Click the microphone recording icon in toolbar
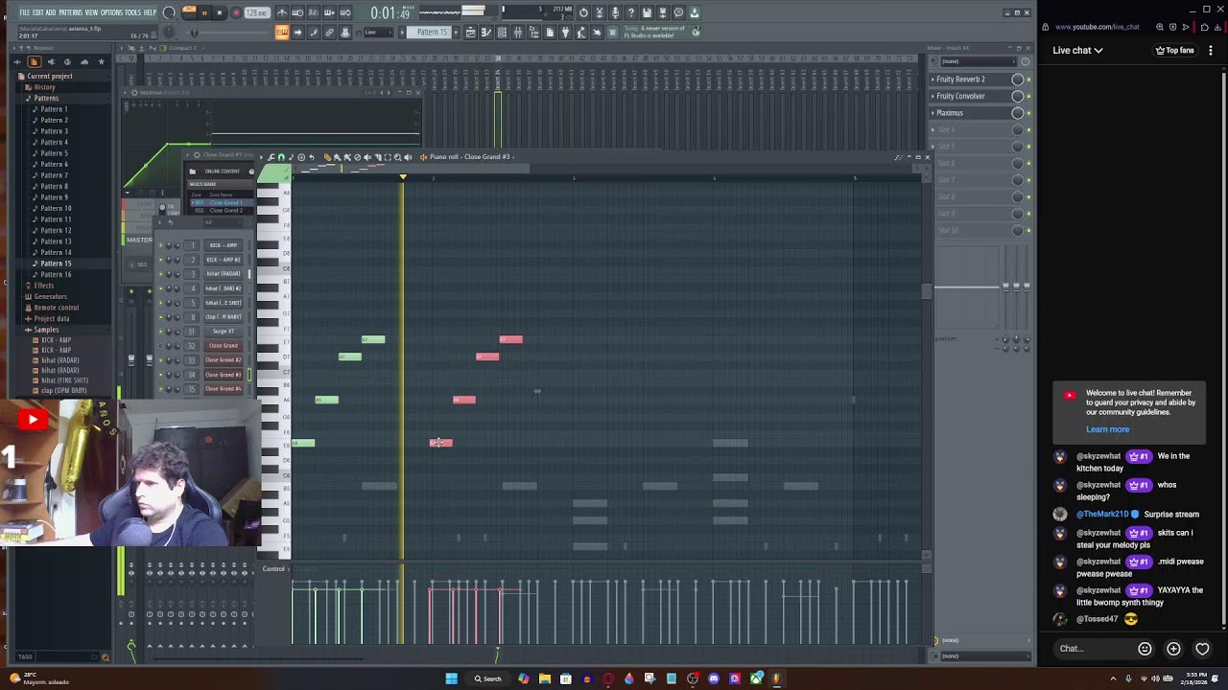This screenshot has width=1228, height=690. [x=616, y=12]
